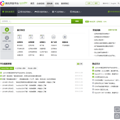Expand the 网站接入 dropdown menu

pyautogui.click(x=76, y=12)
